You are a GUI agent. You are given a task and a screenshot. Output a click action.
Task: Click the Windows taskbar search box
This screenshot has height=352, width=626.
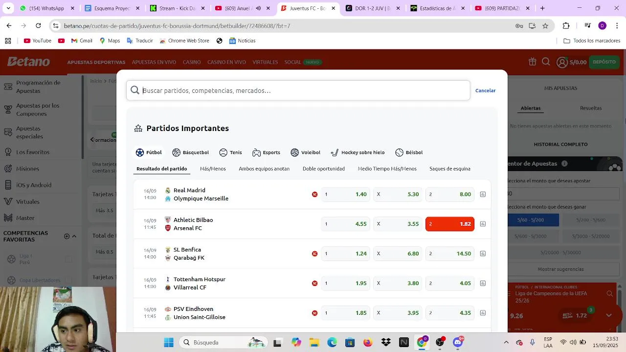223,342
